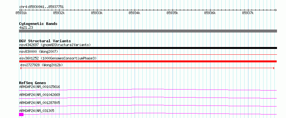
Task: Select the thick red esv3601252 variant bar
Action: click(x=148, y=61)
